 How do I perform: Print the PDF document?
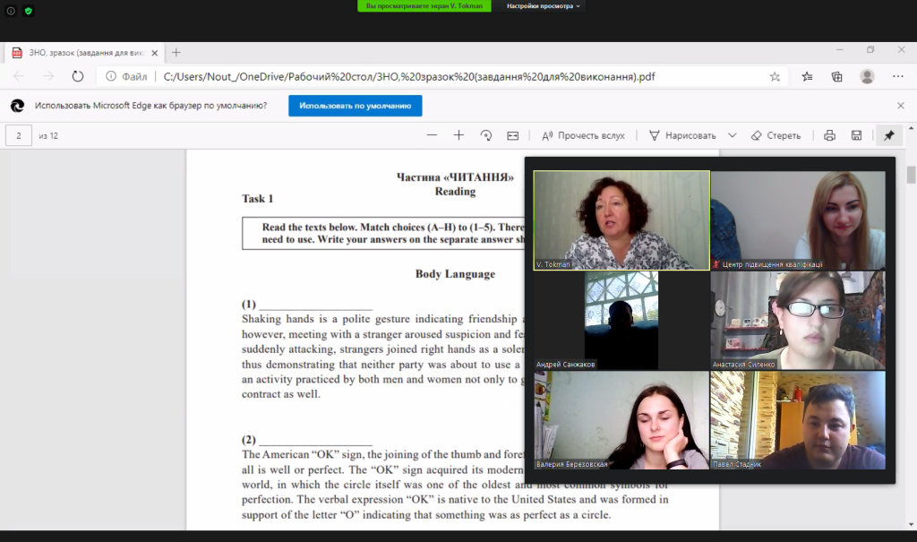(x=829, y=135)
